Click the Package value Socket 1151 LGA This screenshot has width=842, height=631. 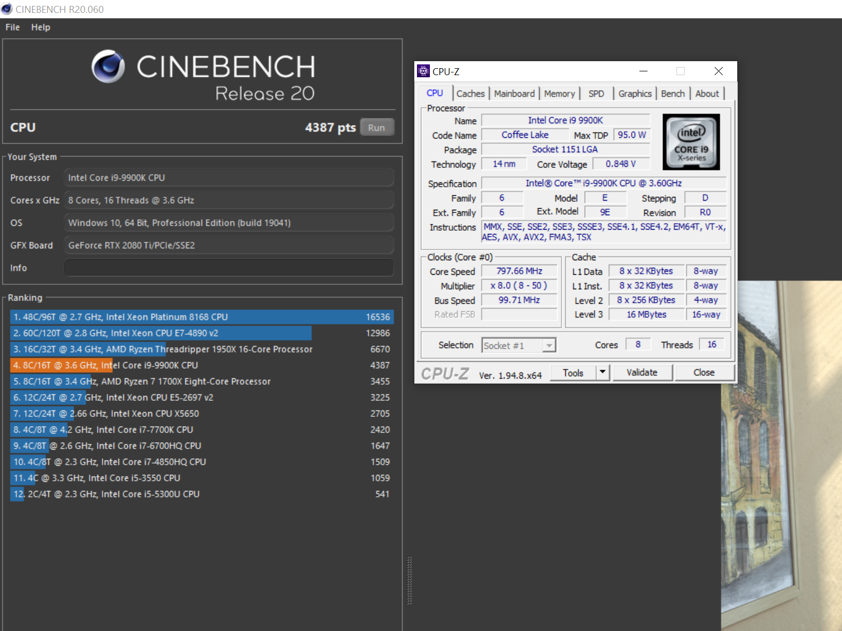[x=565, y=150]
